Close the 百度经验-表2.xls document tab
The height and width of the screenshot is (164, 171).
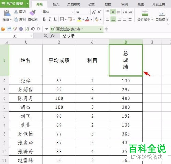[101, 29]
